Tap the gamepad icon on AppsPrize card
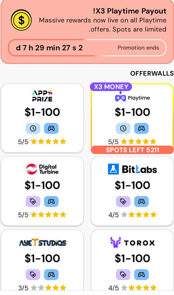This screenshot has width=174, height=295. tap(51, 128)
